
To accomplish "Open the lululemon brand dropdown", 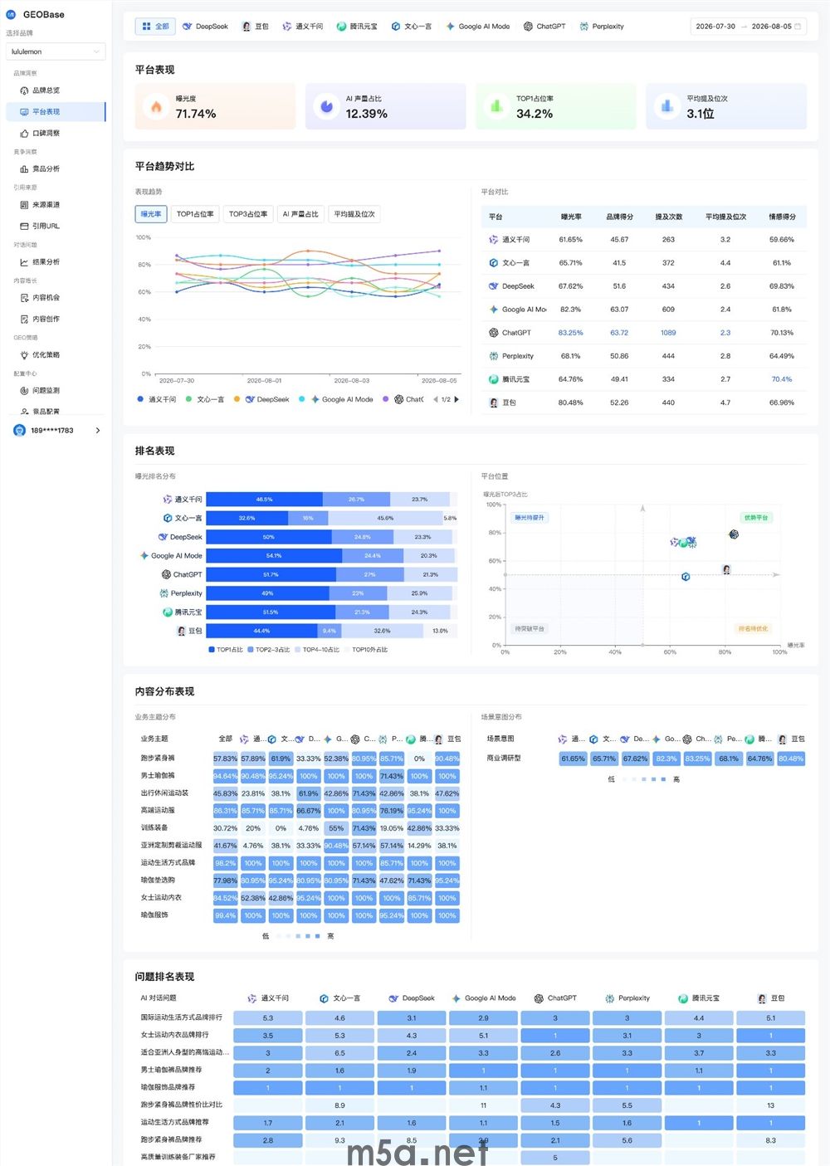I will (x=56, y=51).
